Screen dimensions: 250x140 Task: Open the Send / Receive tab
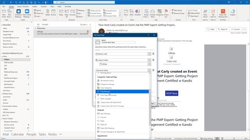click(23, 7)
